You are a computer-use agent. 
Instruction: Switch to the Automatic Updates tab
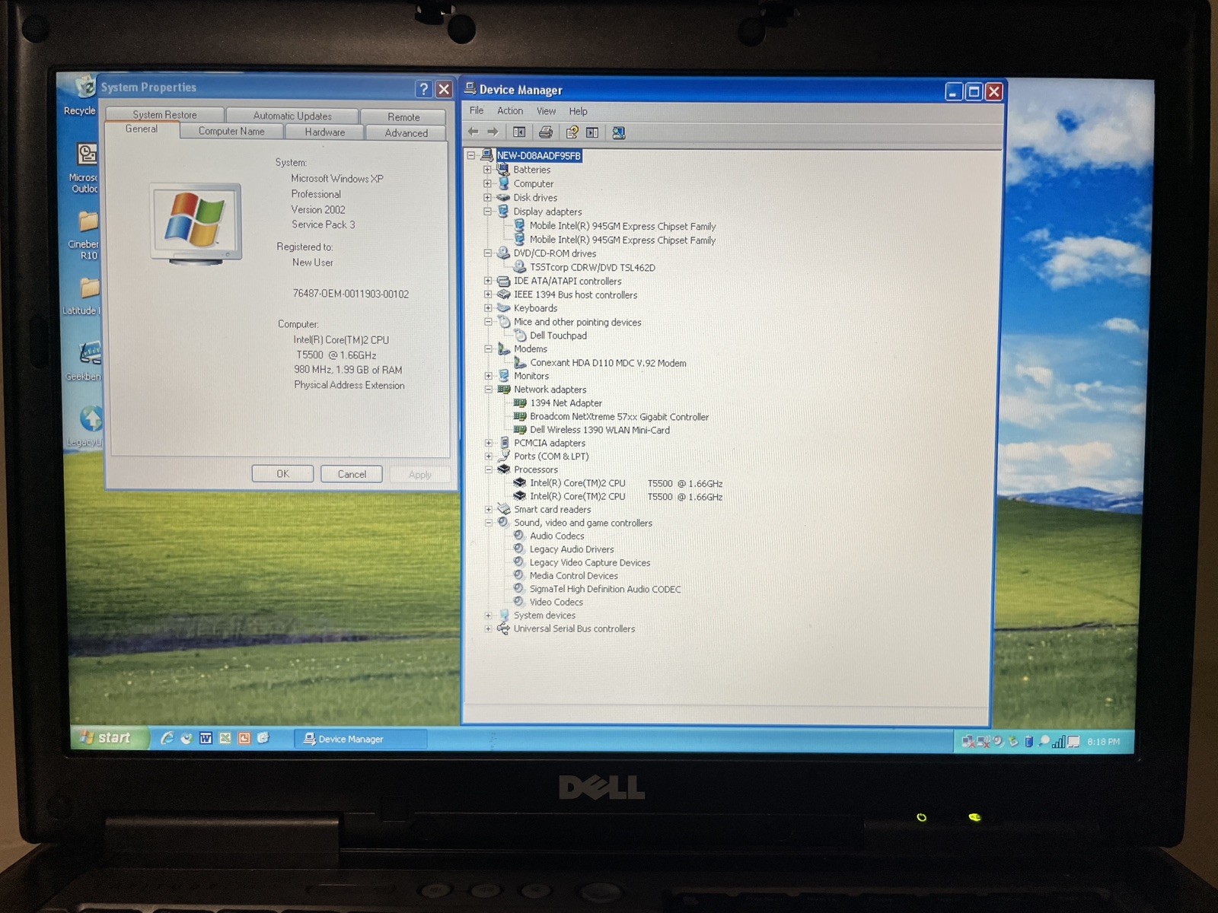292,116
